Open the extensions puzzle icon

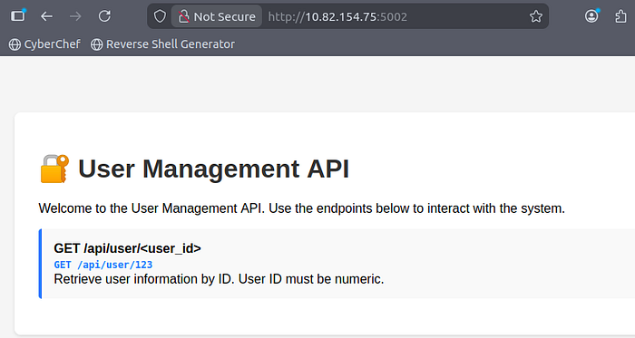tap(620, 16)
